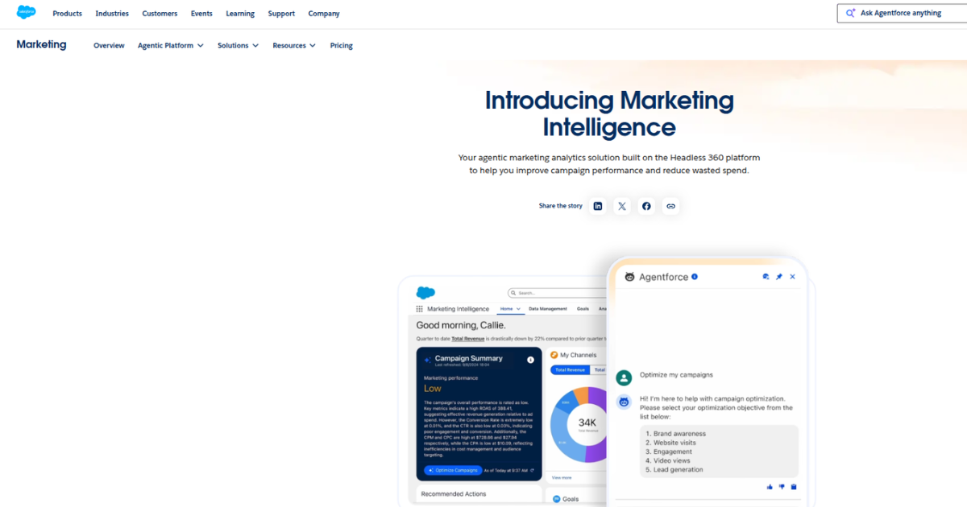The image size is (967, 507).
Task: Click the Optimize my campaigns chat message
Action: pyautogui.click(x=676, y=374)
